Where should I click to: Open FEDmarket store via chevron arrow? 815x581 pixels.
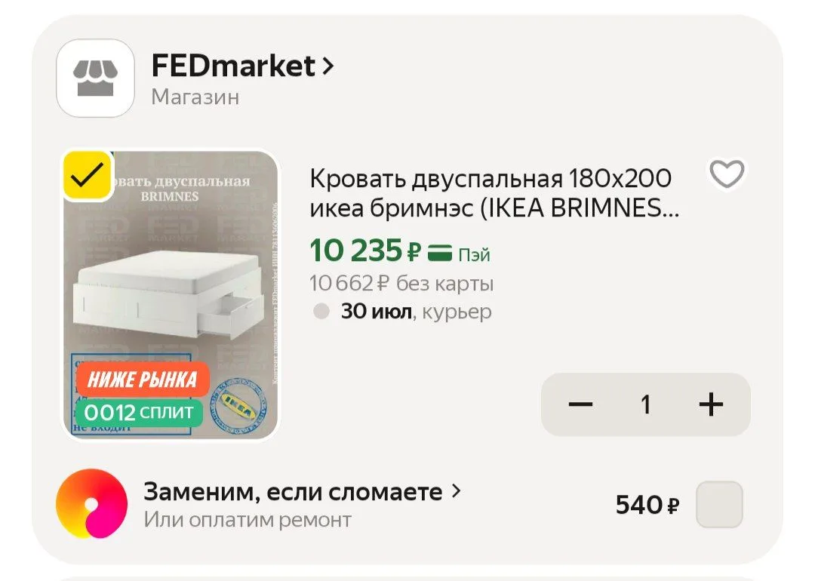[328, 66]
